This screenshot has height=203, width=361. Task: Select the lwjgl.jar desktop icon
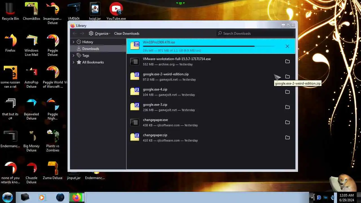click(95, 12)
